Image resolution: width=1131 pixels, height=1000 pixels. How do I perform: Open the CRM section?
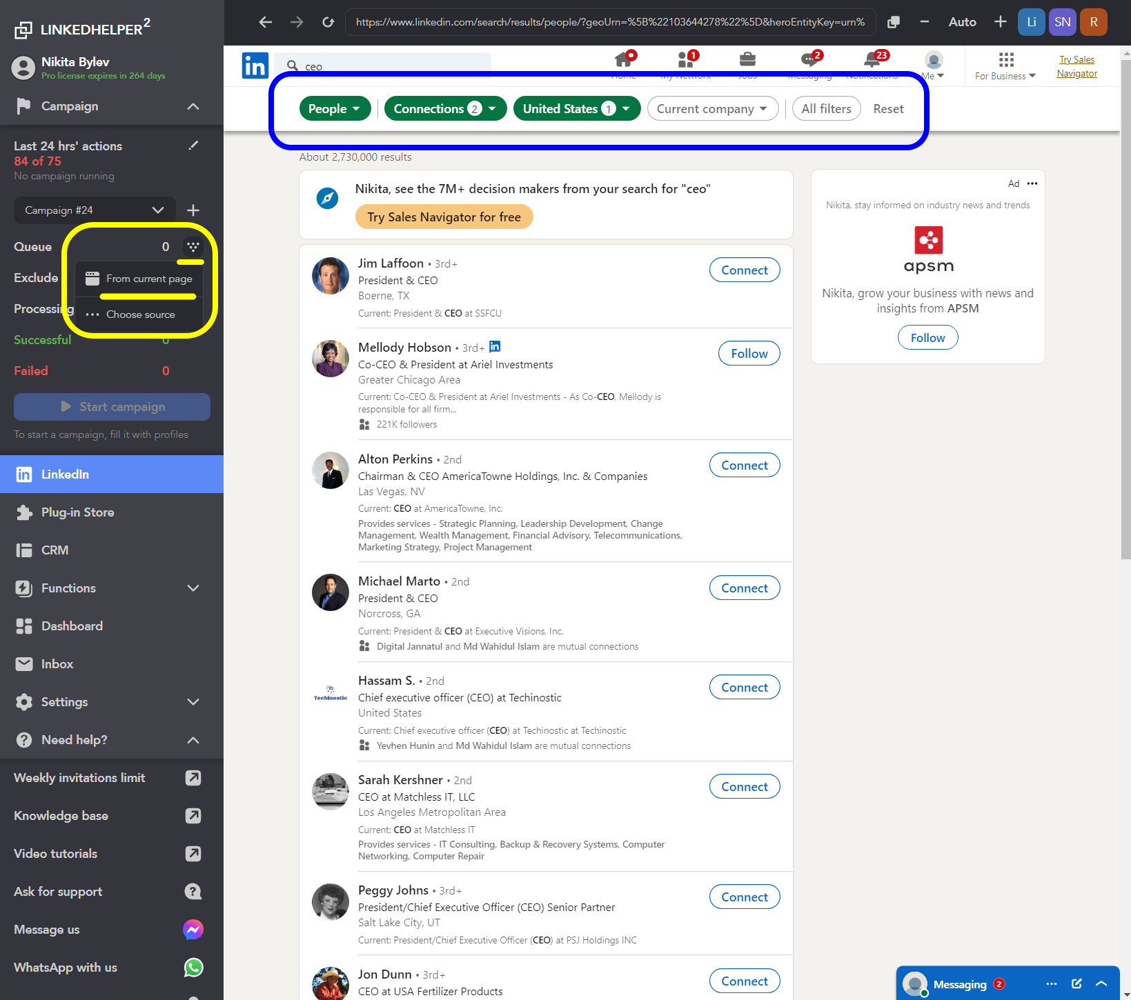point(54,550)
